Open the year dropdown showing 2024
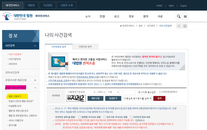 pos(101,92)
